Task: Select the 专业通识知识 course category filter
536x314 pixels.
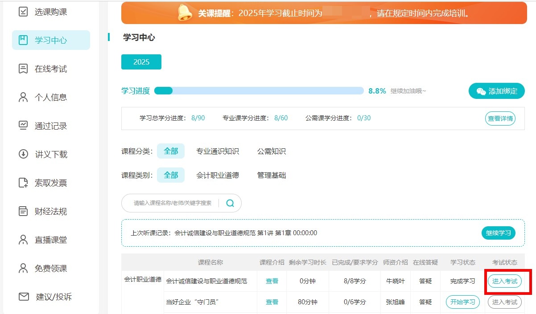Action: 218,151
